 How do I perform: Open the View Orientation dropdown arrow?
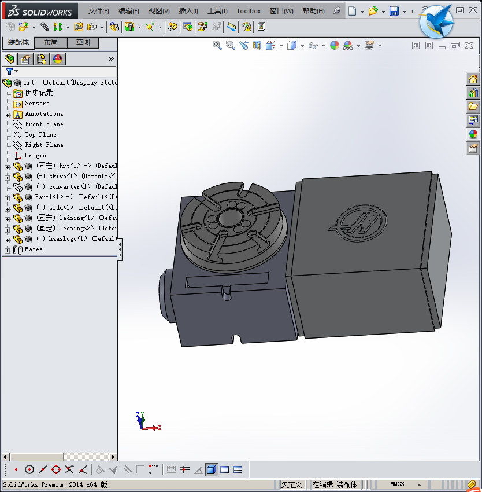281,46
